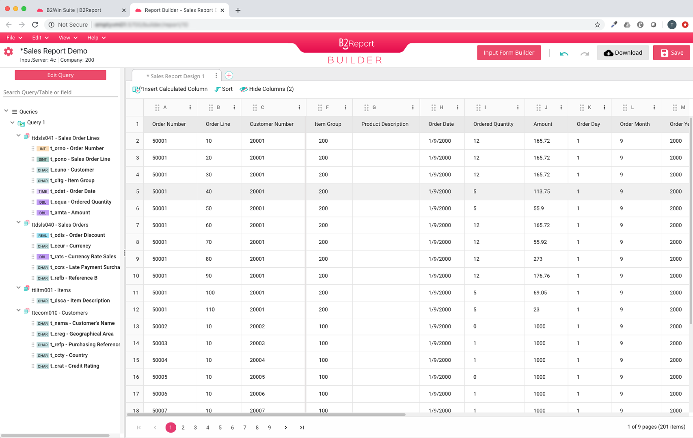Click the Query 1 folder icon

tap(21, 123)
